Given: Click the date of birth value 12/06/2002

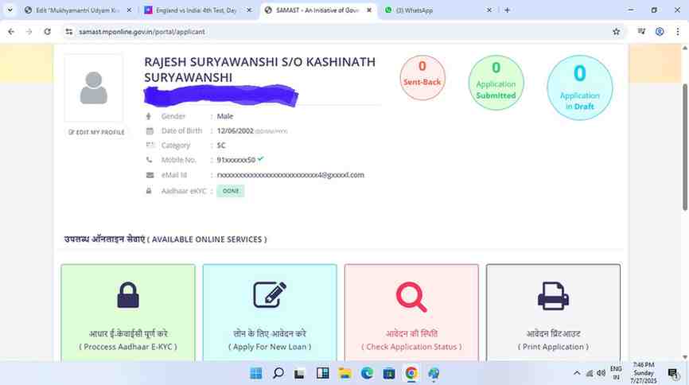Looking at the screenshot, I should tap(235, 131).
